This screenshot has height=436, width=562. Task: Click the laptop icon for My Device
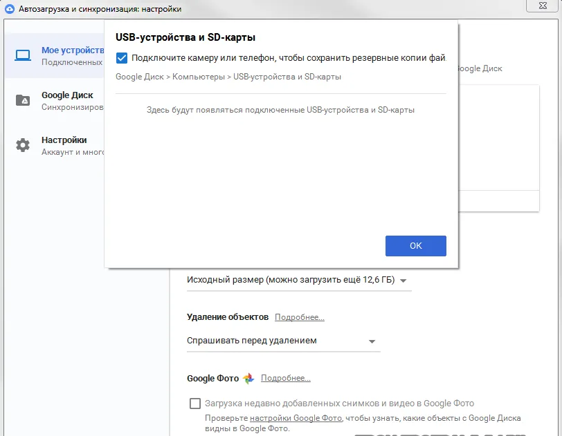pos(23,55)
